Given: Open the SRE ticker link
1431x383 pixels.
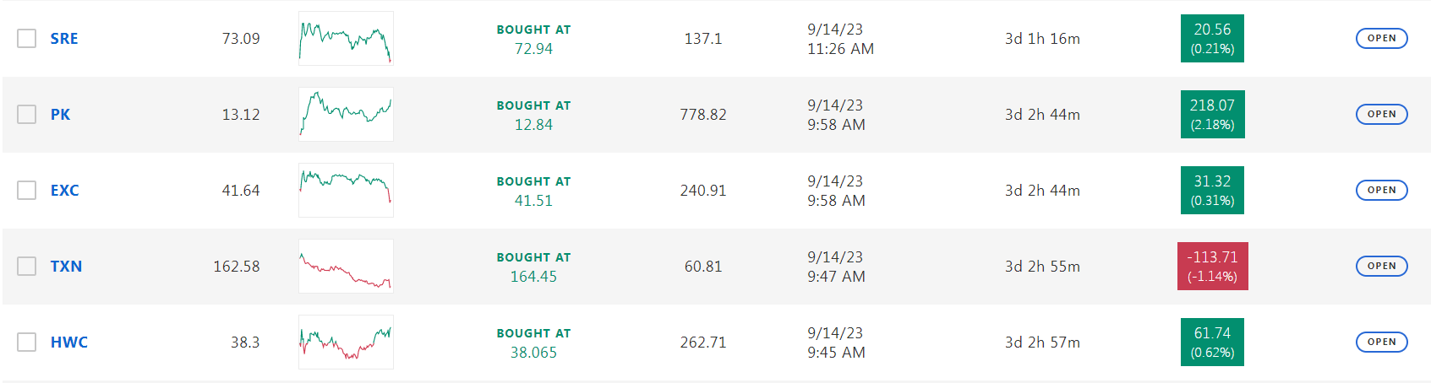Looking at the screenshot, I should (x=64, y=39).
